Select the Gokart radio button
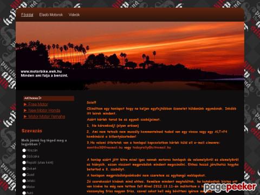Screen dimensions: 260x195 [x=24, y=168]
